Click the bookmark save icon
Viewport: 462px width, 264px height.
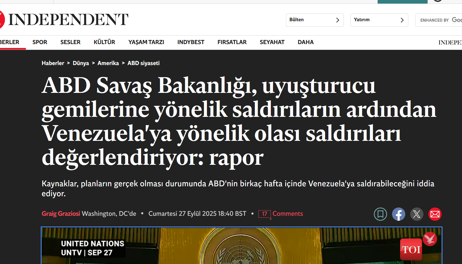[380, 214]
